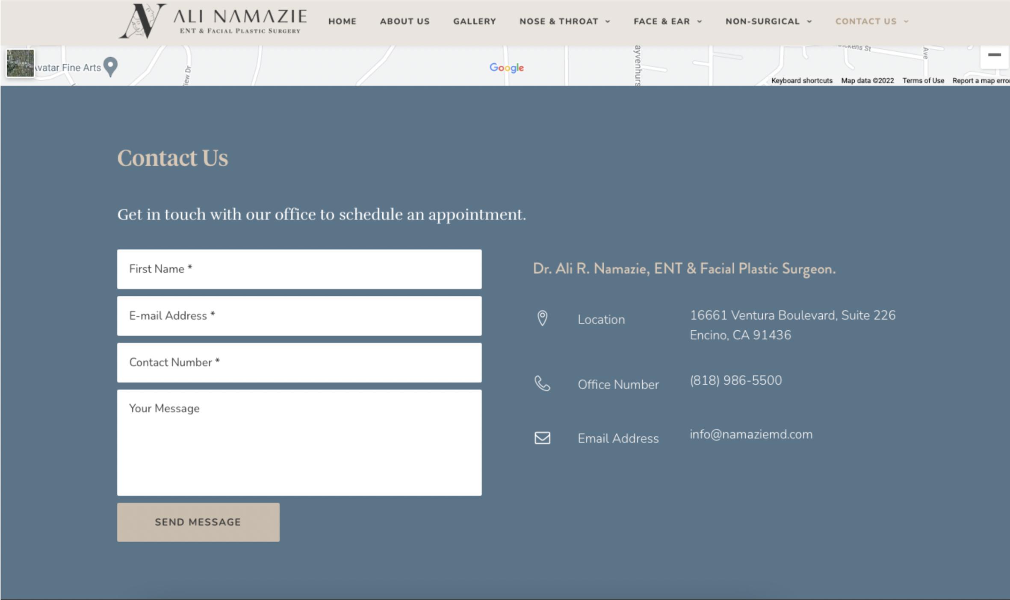
Task: Click Report a map error link
Action: point(981,80)
